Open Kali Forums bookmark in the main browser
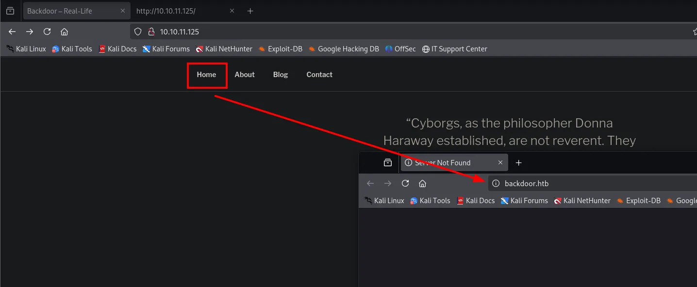Viewport: 697px width, 287px height. tap(166, 49)
